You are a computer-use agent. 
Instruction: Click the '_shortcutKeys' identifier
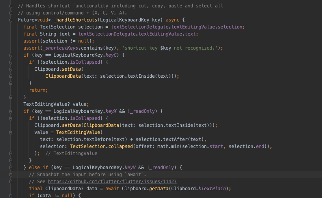click(x=60, y=48)
